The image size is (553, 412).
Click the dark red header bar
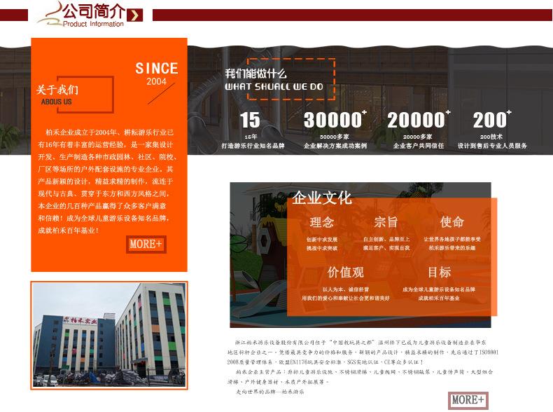coord(352,15)
